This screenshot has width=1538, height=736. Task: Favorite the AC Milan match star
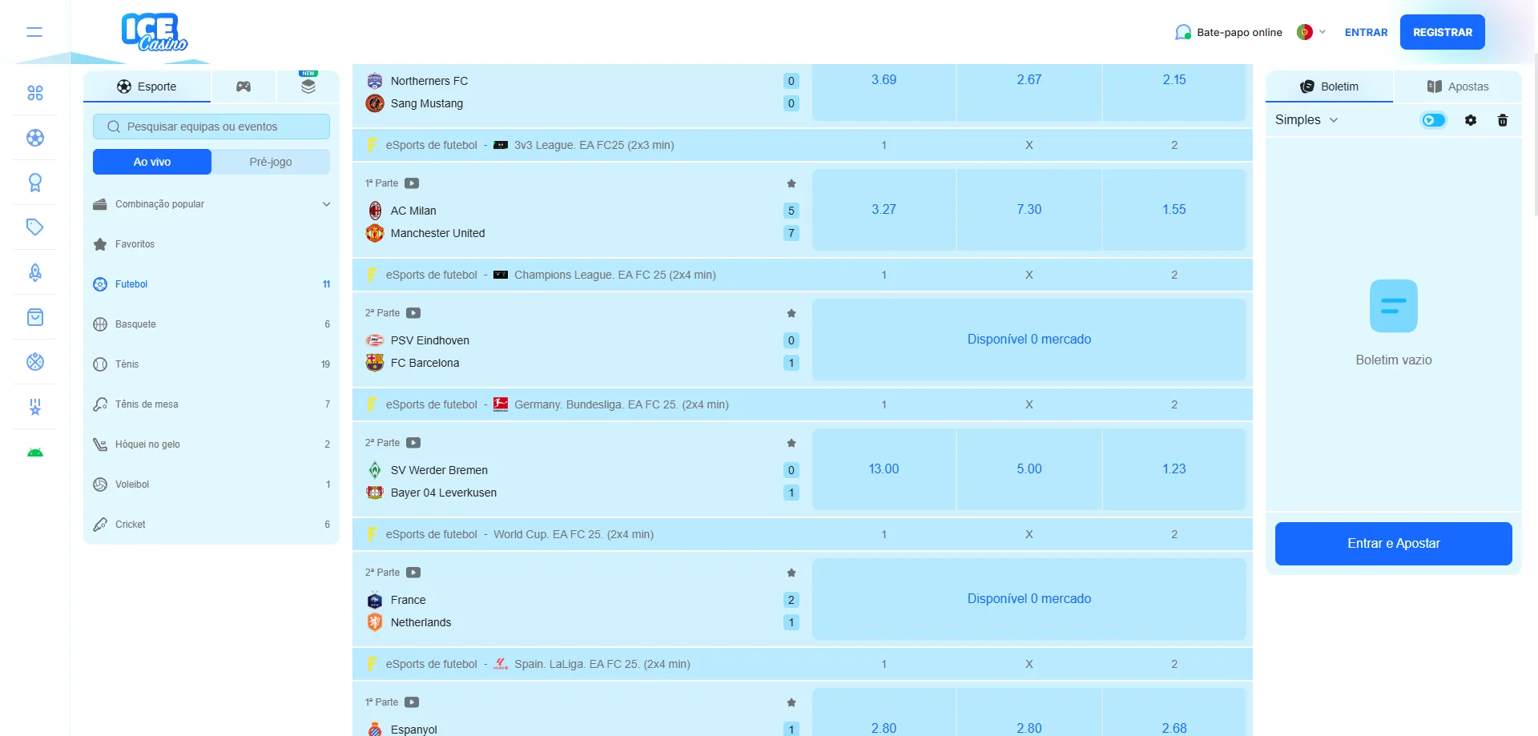pyautogui.click(x=791, y=183)
